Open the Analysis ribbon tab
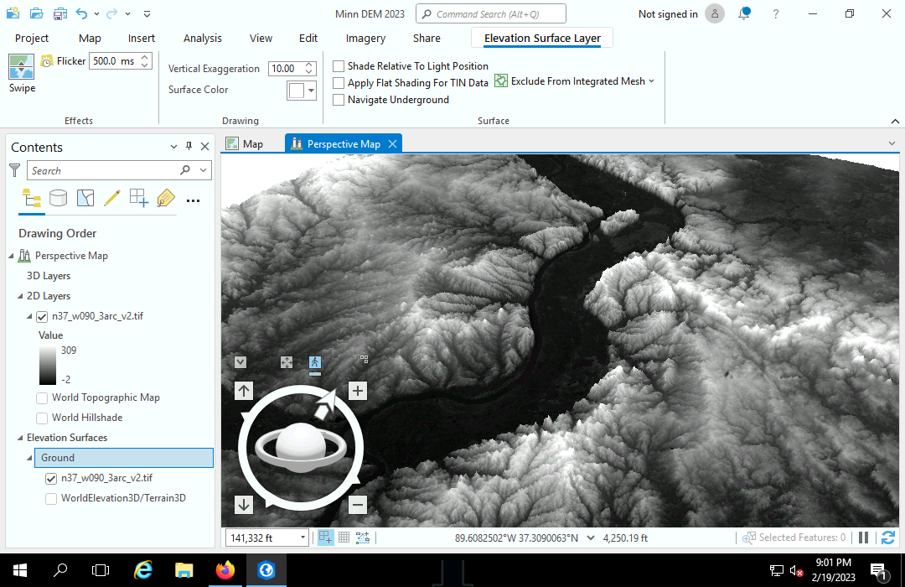905x587 pixels. 203,38
